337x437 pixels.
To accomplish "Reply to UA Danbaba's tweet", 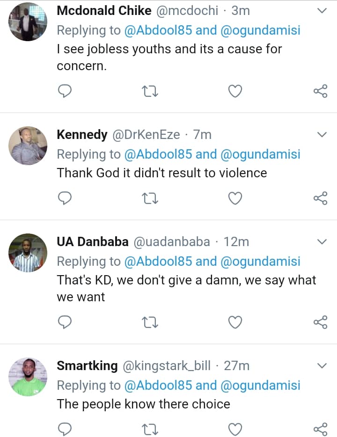I will pos(64,322).
